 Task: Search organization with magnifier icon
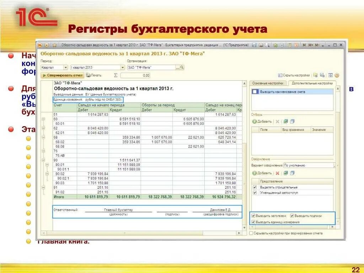click(x=182, y=67)
